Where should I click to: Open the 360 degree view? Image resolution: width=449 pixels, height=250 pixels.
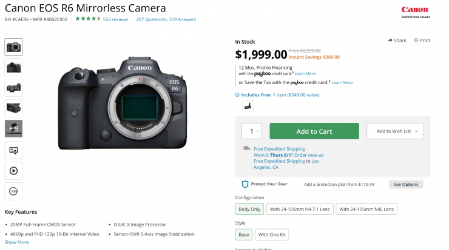point(13,191)
